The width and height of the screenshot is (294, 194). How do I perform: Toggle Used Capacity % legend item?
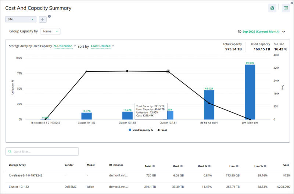pos(141,130)
